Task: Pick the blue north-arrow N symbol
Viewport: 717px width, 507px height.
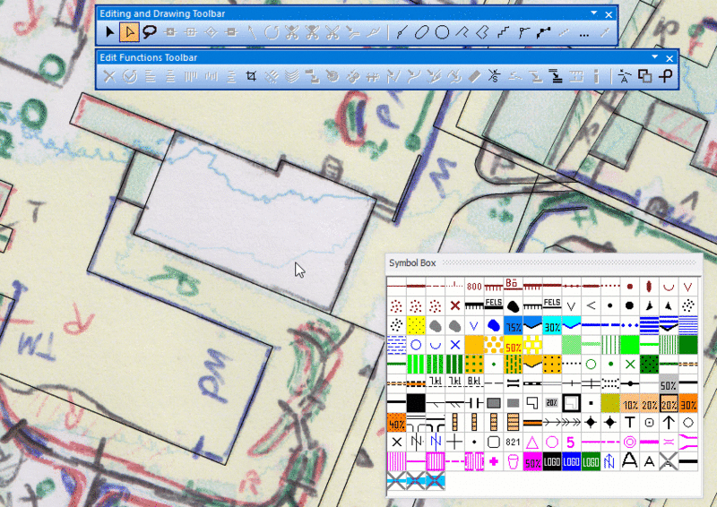Action: pos(610,461)
